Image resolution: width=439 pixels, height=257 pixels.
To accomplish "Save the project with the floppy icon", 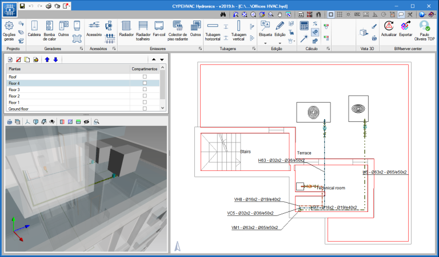I will (x=22, y=6).
